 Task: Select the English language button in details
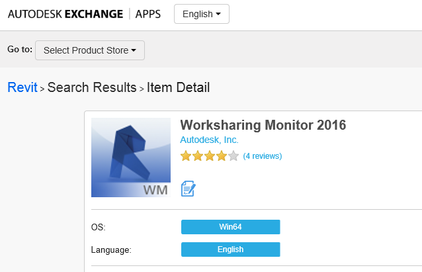[x=230, y=249]
